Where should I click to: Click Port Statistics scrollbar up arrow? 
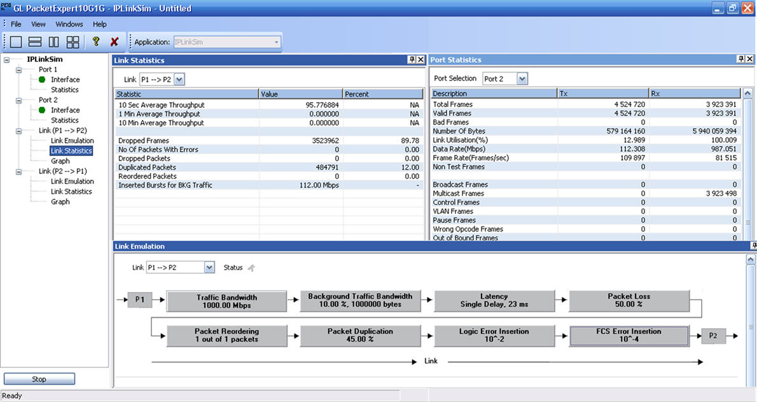click(x=747, y=93)
